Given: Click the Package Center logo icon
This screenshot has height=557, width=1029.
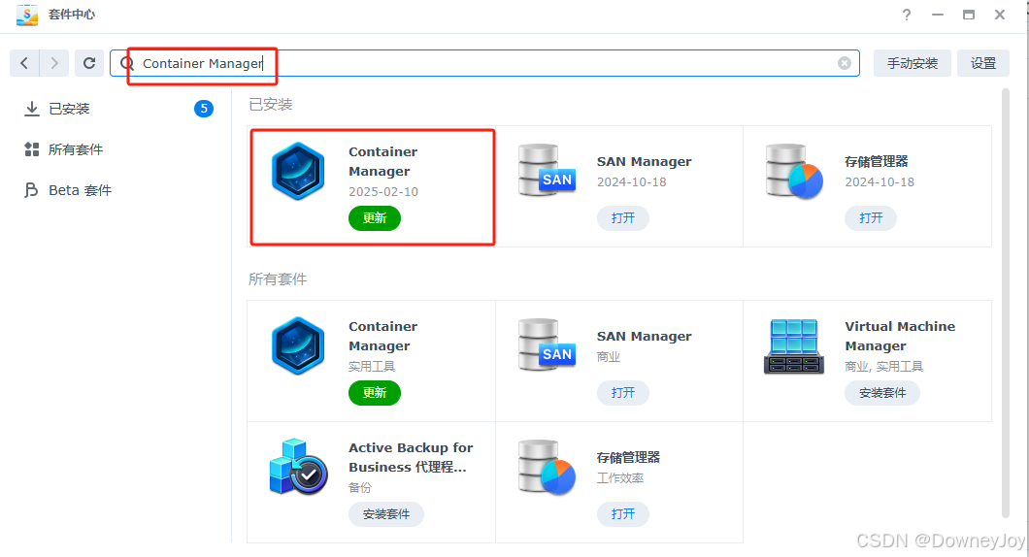Looking at the screenshot, I should click(x=27, y=15).
